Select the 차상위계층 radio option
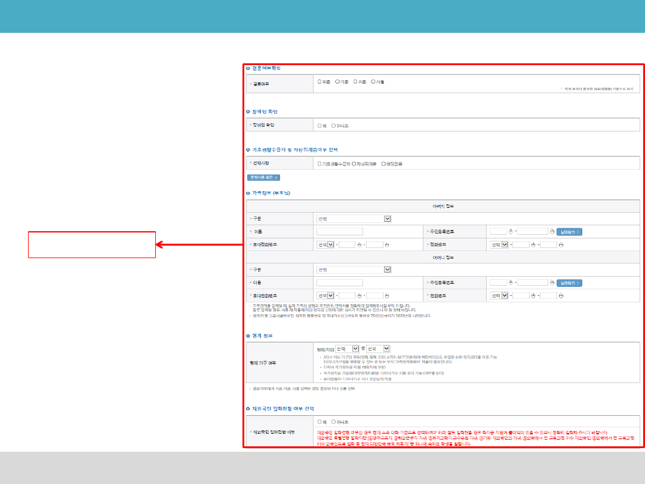The height and width of the screenshot is (484, 645). pyautogui.click(x=354, y=164)
